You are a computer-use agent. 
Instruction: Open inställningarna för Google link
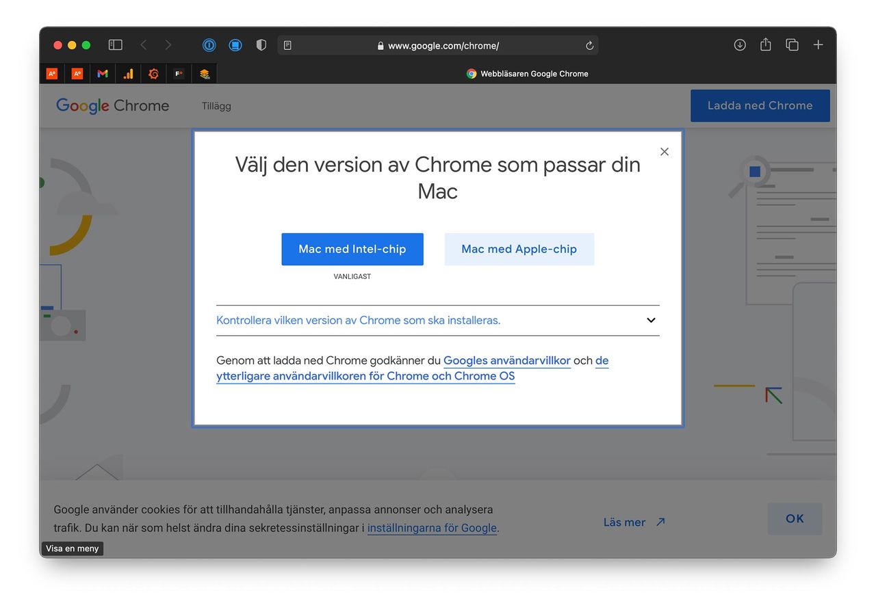(x=432, y=528)
